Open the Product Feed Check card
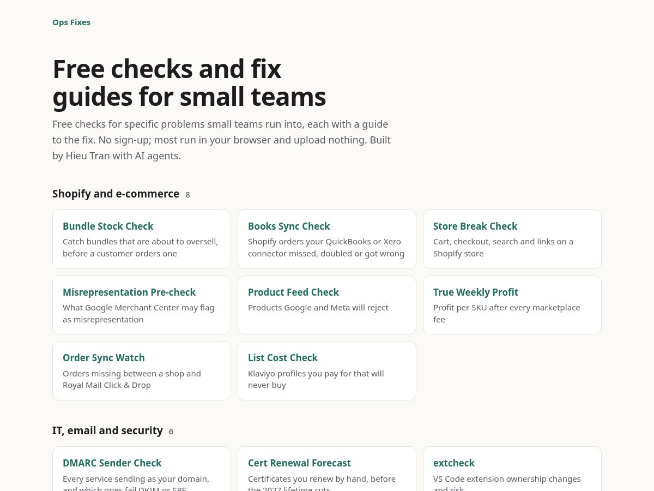Image resolution: width=654 pixels, height=491 pixels. coord(327,305)
